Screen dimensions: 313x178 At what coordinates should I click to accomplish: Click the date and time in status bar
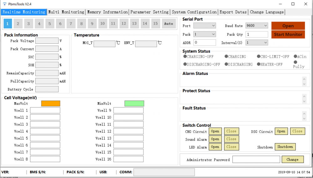(294, 172)
